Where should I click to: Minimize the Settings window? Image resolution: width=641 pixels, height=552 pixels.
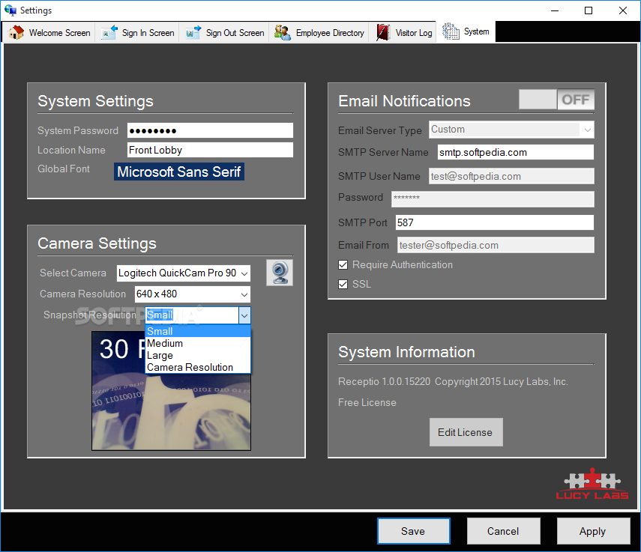coord(555,10)
